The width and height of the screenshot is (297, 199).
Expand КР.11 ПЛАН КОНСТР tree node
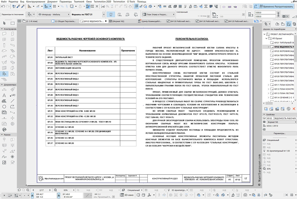pyautogui.click(x=268, y=85)
